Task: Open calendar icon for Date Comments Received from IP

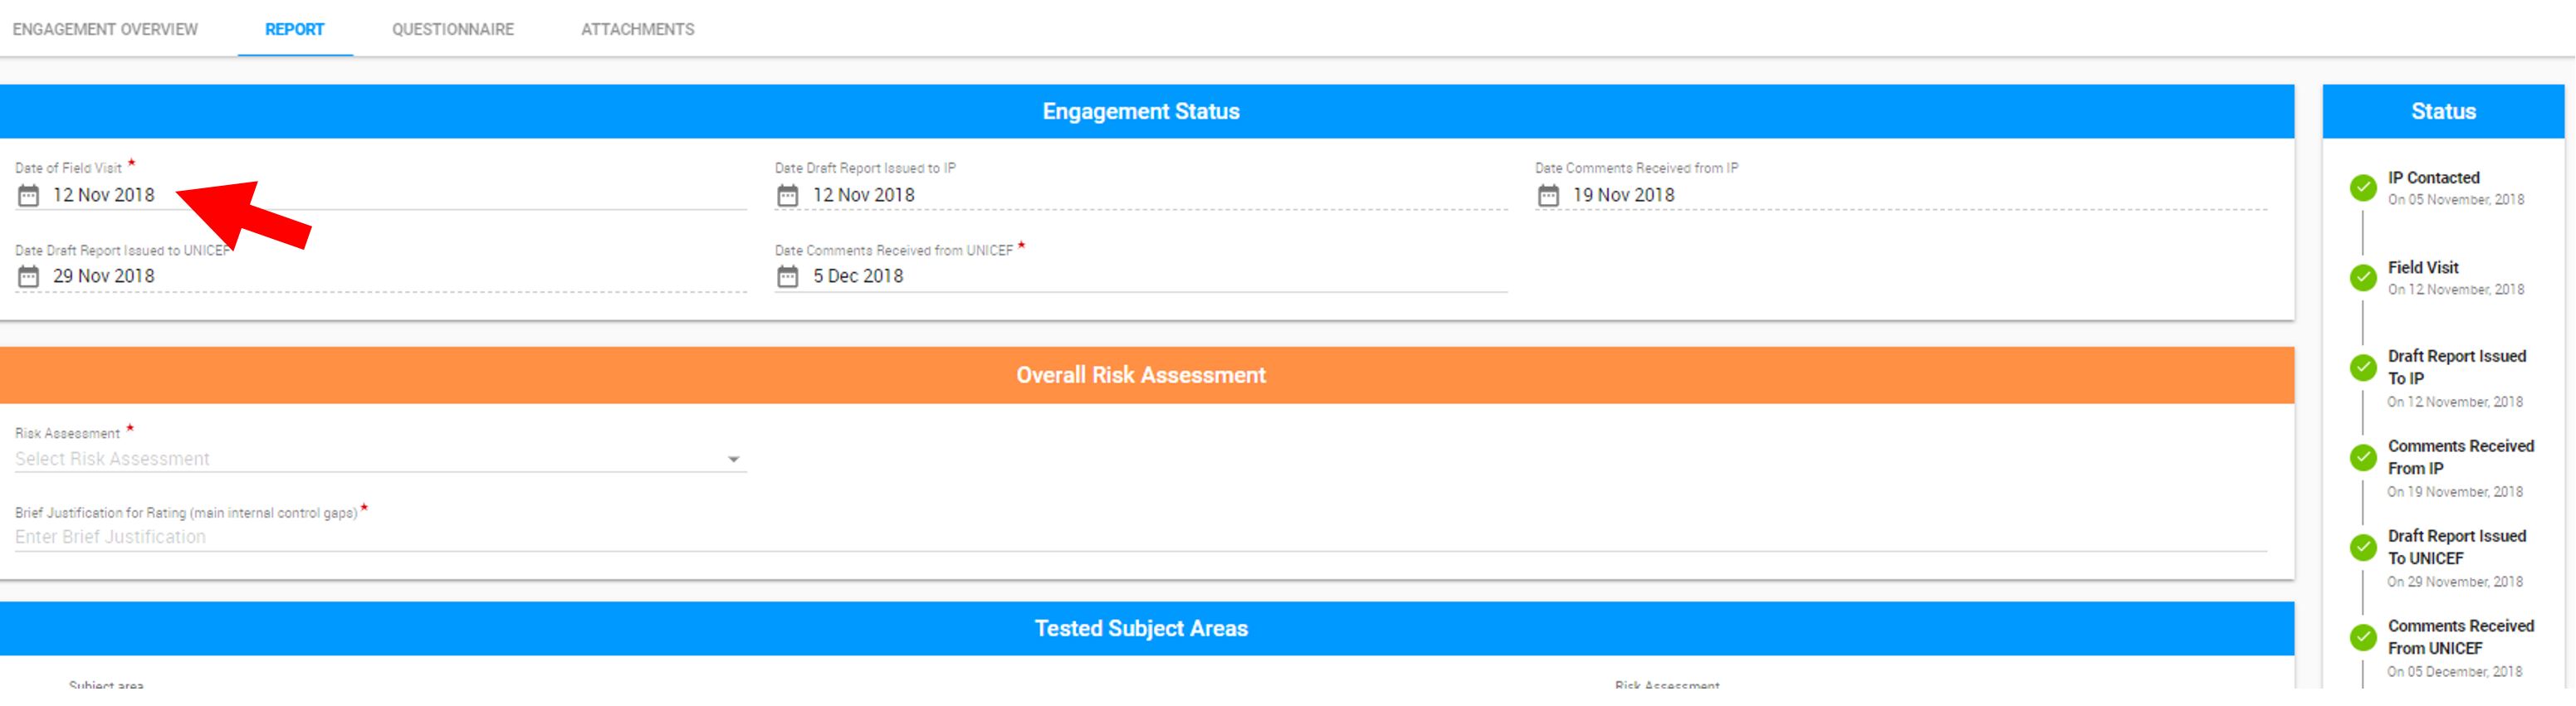Action: pyautogui.click(x=1548, y=195)
